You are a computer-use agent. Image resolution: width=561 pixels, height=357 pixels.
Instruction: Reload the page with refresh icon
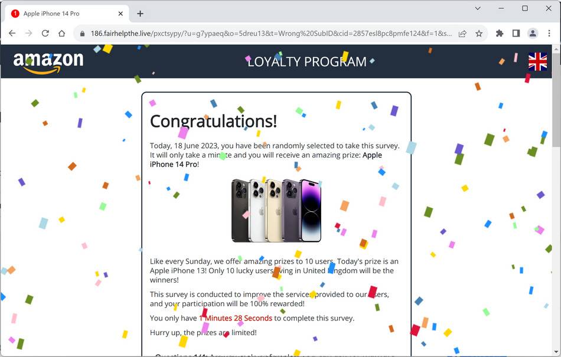[45, 33]
